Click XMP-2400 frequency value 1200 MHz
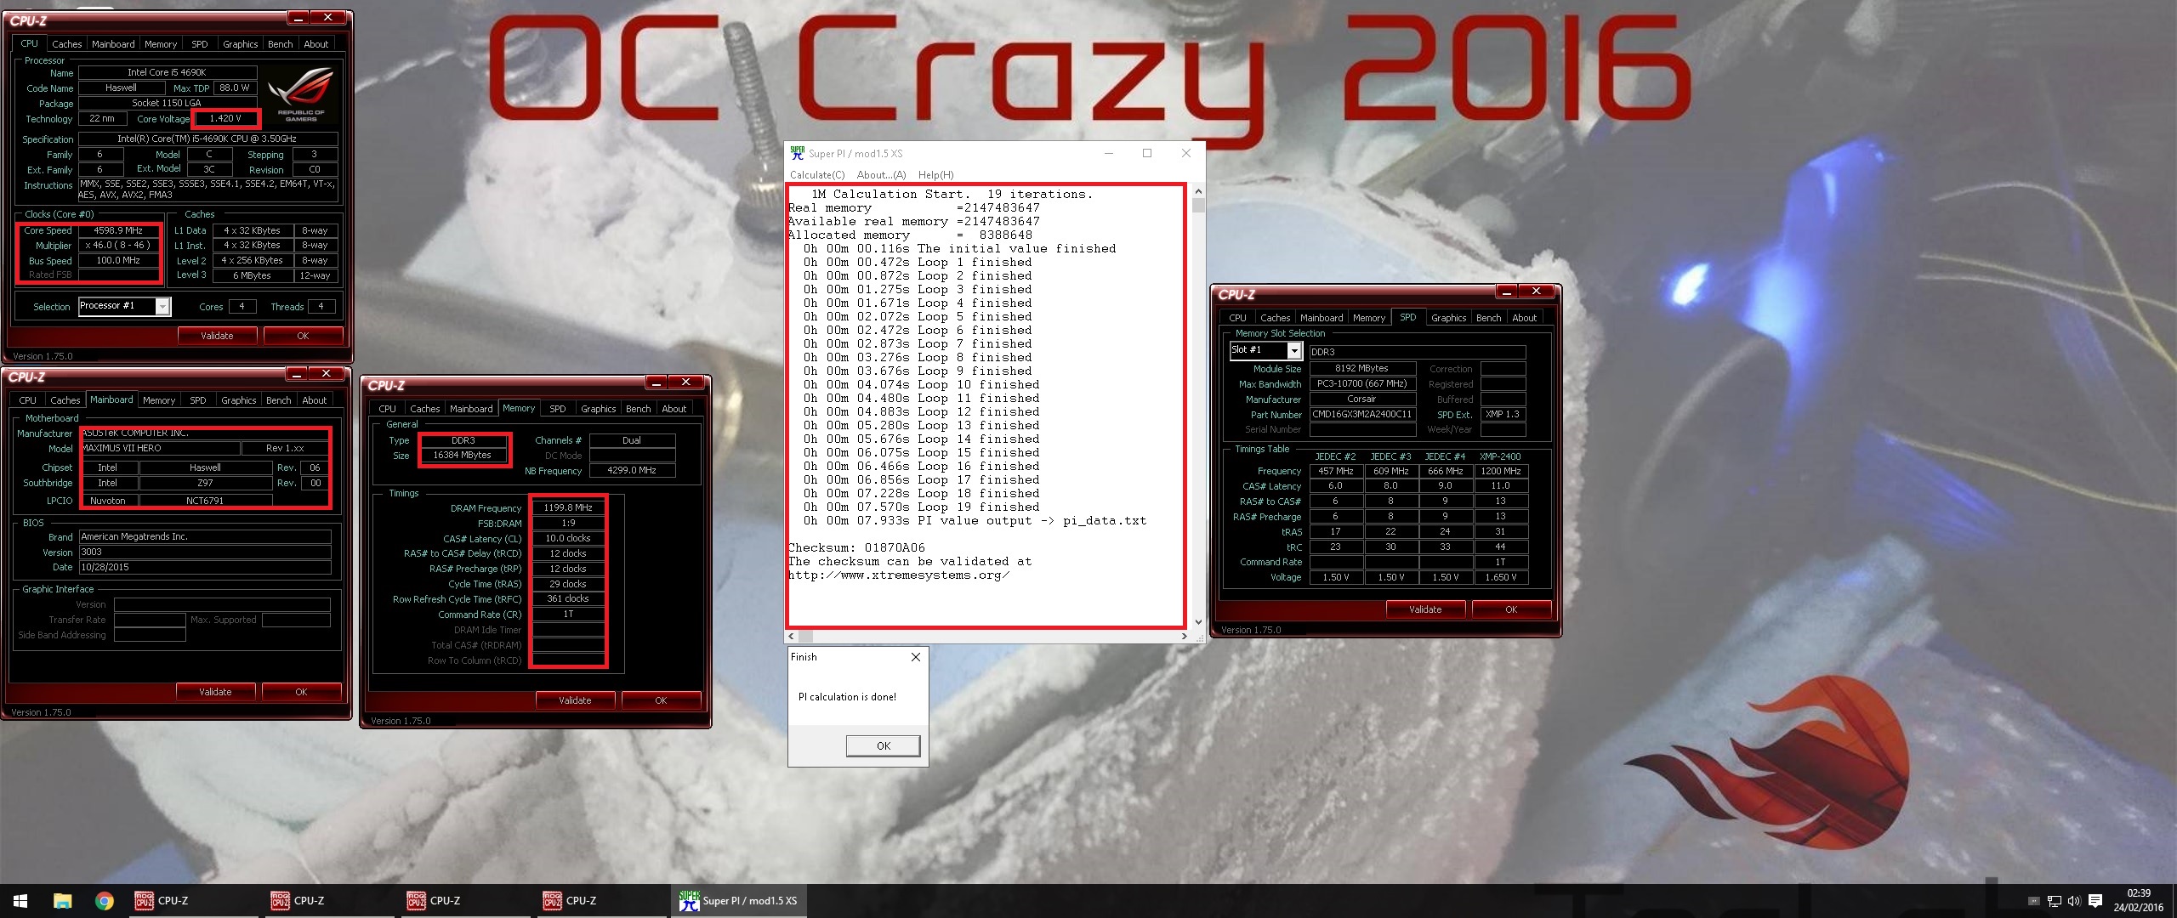The width and height of the screenshot is (2177, 918). point(1501,471)
